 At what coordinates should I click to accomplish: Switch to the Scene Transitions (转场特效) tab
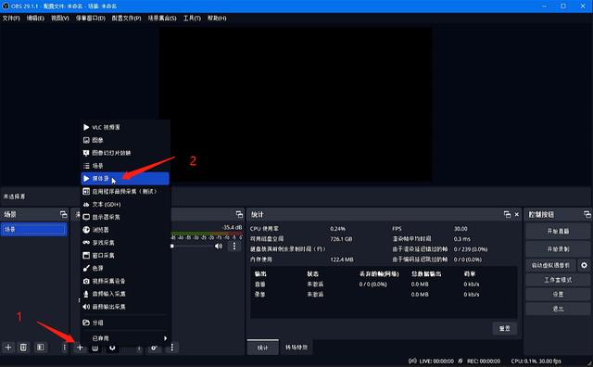coord(296,348)
